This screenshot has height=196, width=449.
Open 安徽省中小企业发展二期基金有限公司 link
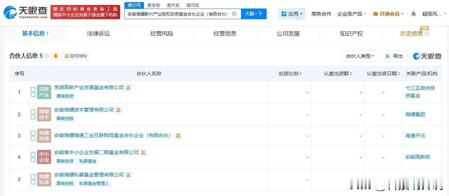coord(96,153)
